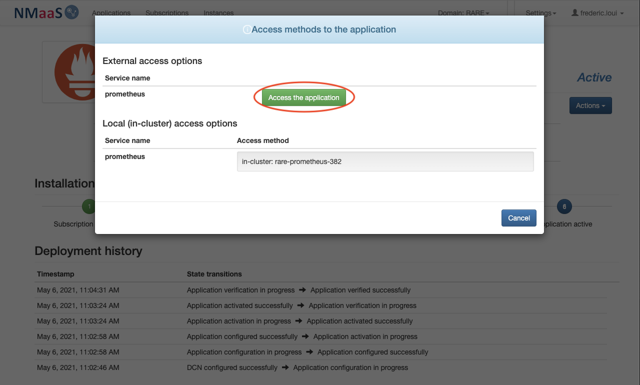Open the Actions dropdown button
This screenshot has width=640, height=385.
point(590,105)
